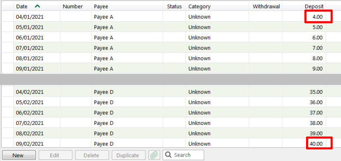Screen dimensions: 341x161
Task: Click Payee A in the 04/01/2021 row
Action: [104, 17]
